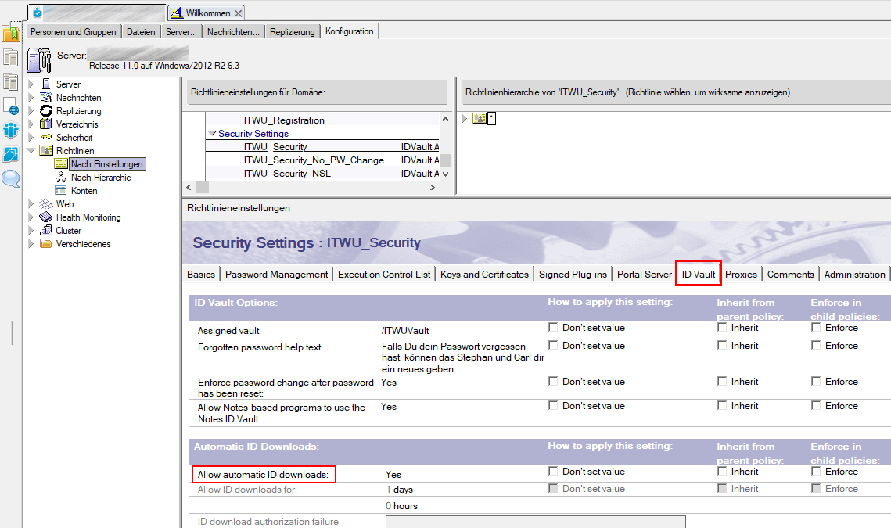Expand the Health Monitoring node
This screenshot has height=528, width=891.
point(31,217)
